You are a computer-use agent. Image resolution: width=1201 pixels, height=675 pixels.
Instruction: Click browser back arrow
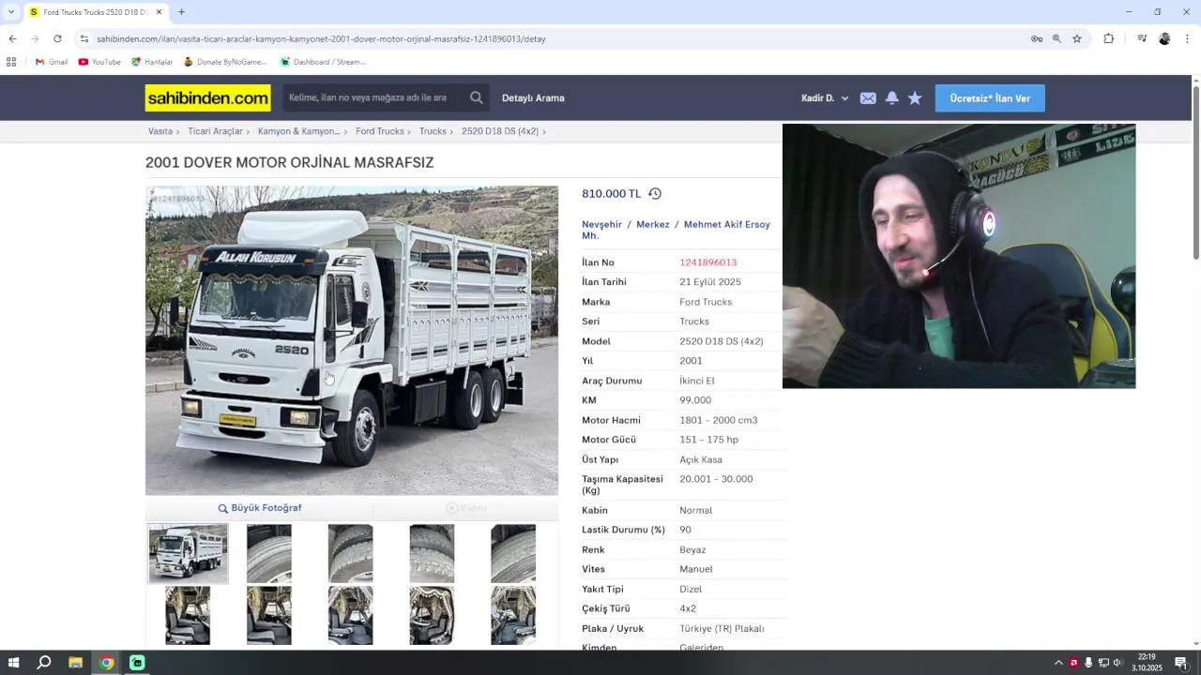(12, 38)
